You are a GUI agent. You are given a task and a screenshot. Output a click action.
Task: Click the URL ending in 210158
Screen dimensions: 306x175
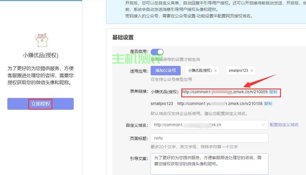click(x=220, y=104)
